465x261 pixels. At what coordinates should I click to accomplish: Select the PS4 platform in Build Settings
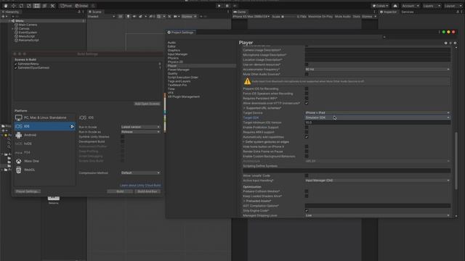coord(44,152)
